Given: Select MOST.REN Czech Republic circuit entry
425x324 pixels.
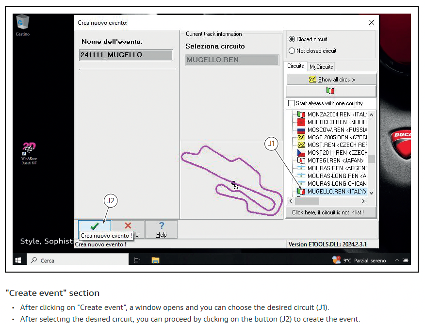Looking at the screenshot, I should click(x=337, y=145).
